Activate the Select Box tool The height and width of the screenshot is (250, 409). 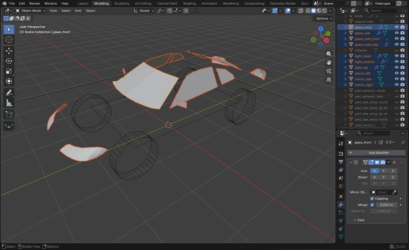click(9, 29)
